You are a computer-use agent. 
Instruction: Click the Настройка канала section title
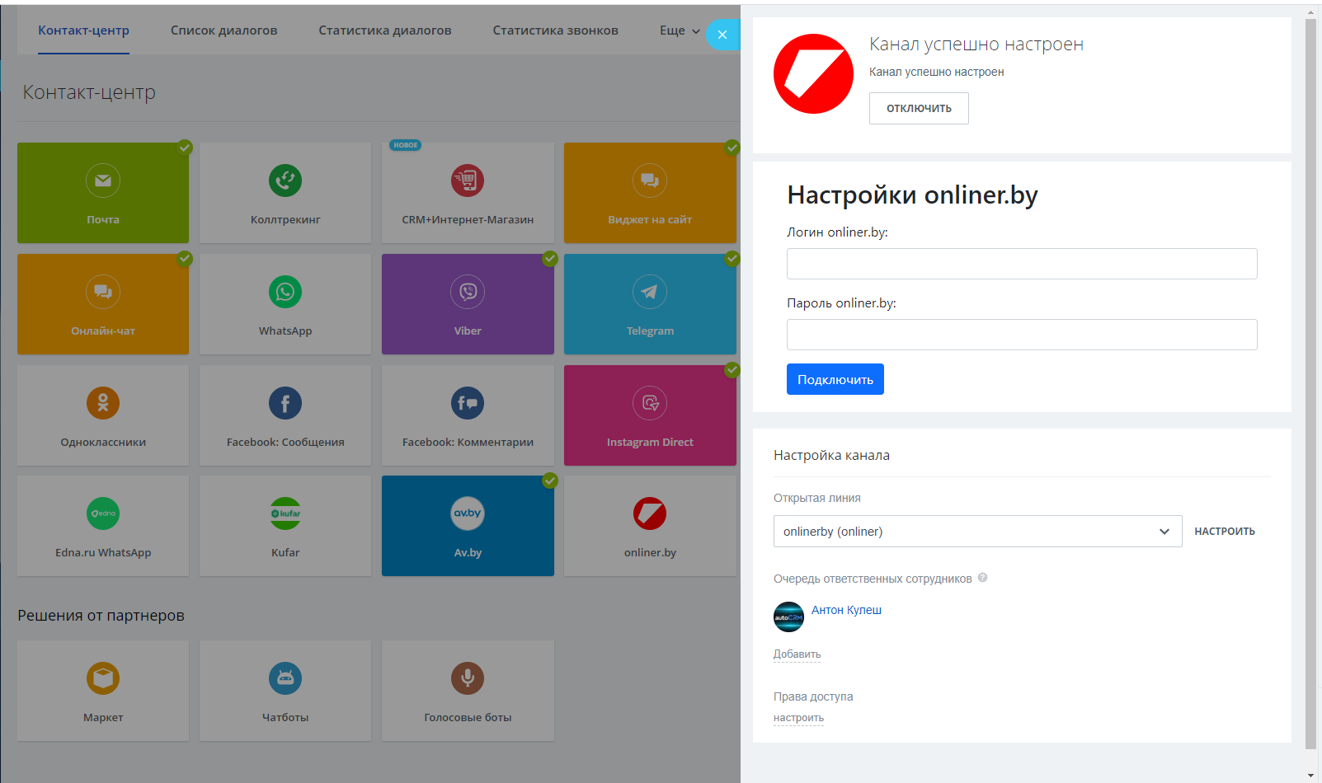coord(831,455)
